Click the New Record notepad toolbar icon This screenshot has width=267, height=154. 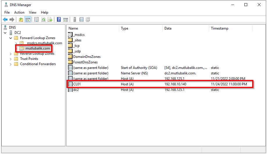pyautogui.click(x=81, y=20)
